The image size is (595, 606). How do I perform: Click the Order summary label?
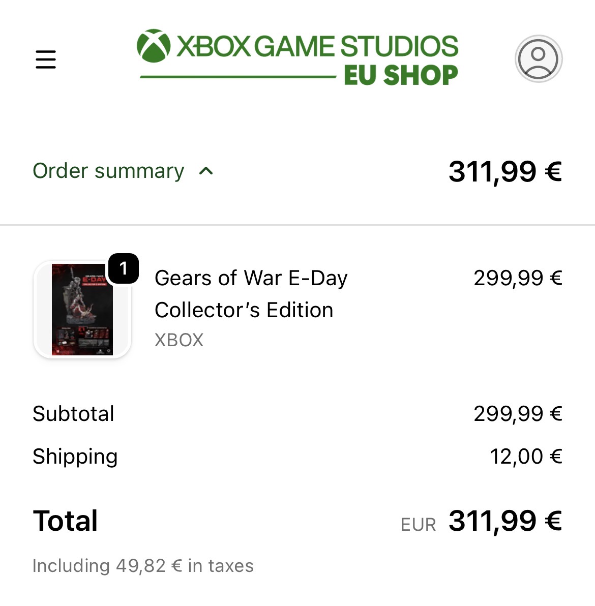pyautogui.click(x=108, y=171)
